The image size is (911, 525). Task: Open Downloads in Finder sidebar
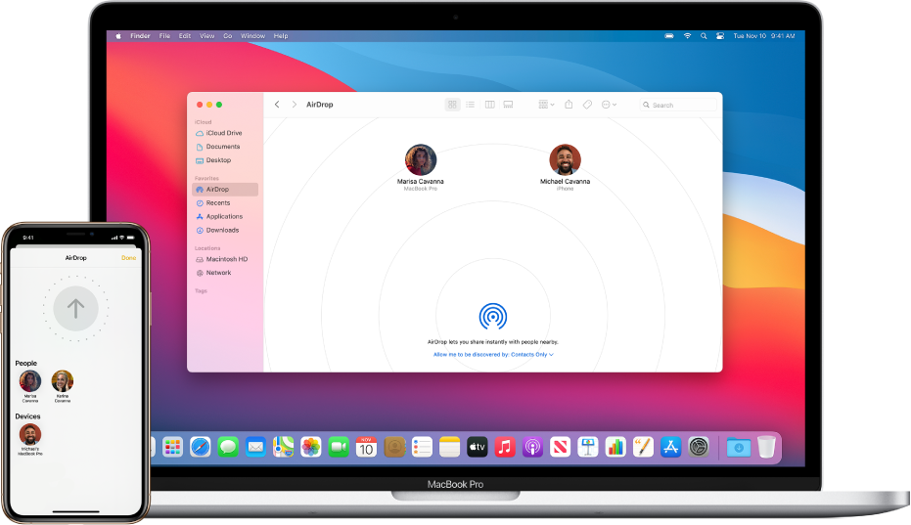(217, 230)
